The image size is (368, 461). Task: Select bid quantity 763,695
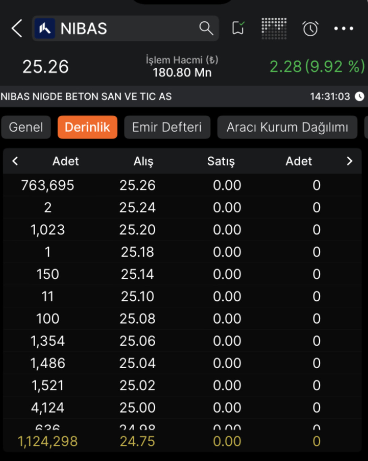48,185
